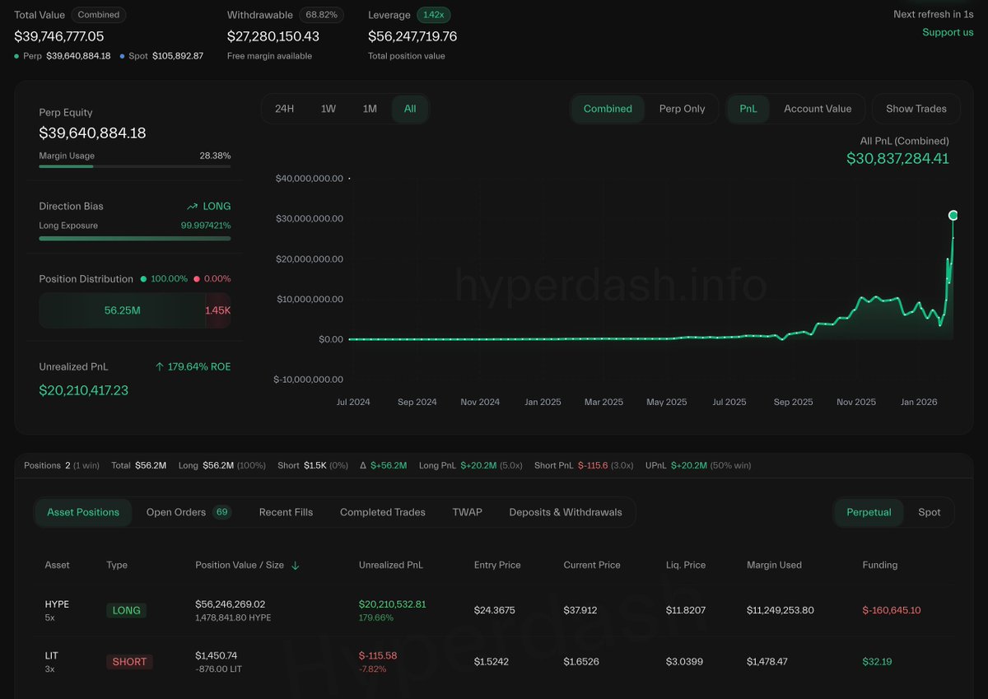Switch positions table to Spot
Image resolution: width=988 pixels, height=699 pixels.
tap(929, 512)
